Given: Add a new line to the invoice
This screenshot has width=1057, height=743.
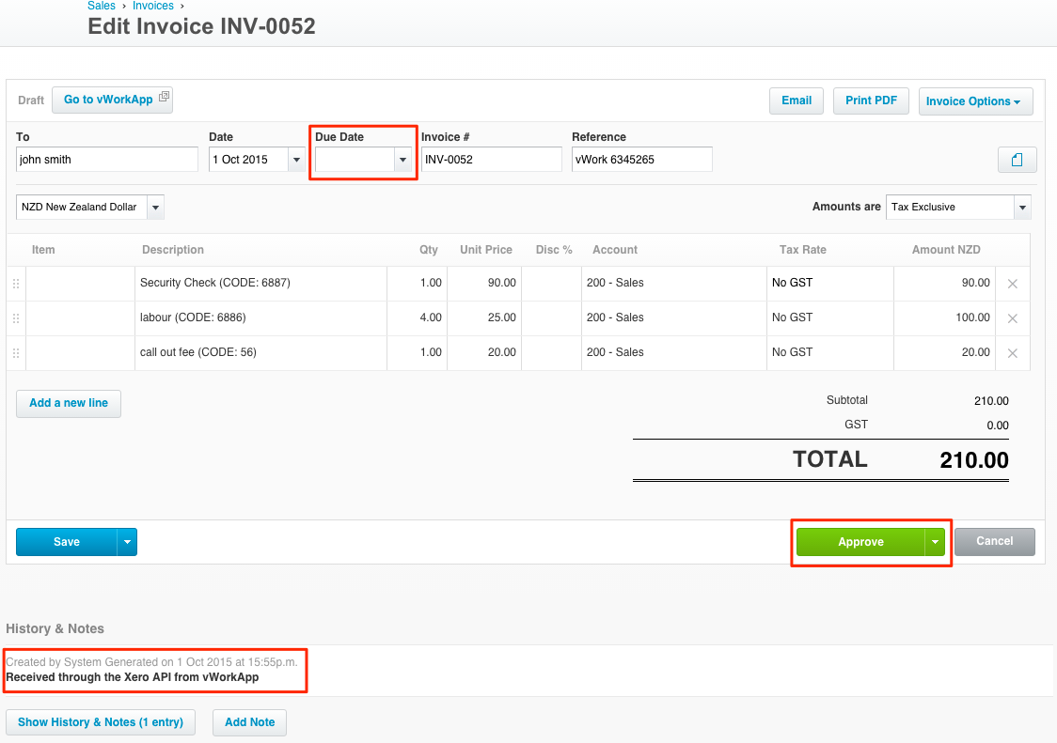Looking at the screenshot, I should pos(68,403).
